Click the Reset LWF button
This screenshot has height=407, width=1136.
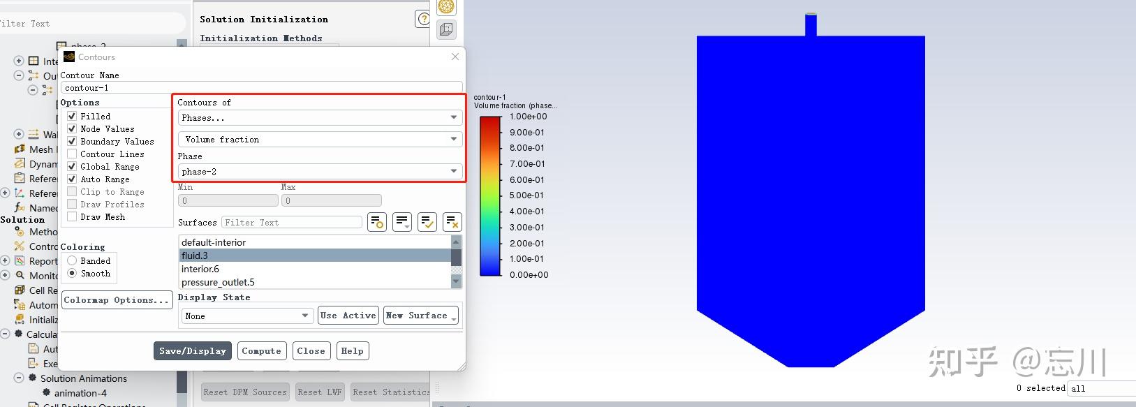point(320,392)
